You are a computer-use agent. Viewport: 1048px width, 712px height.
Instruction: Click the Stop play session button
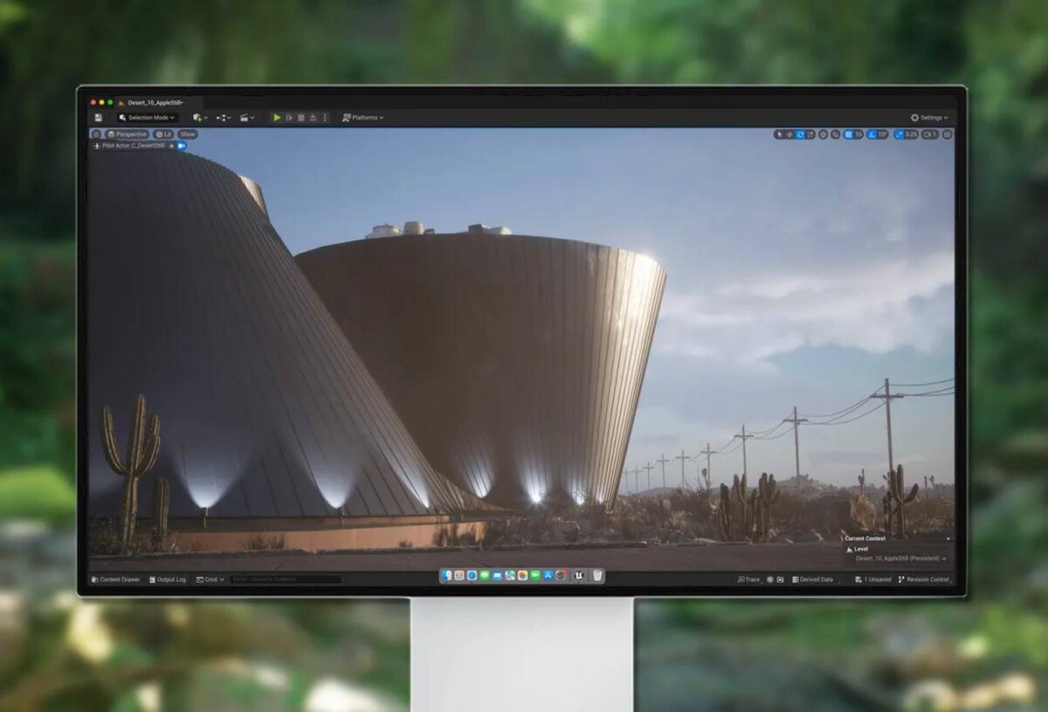[x=301, y=118]
